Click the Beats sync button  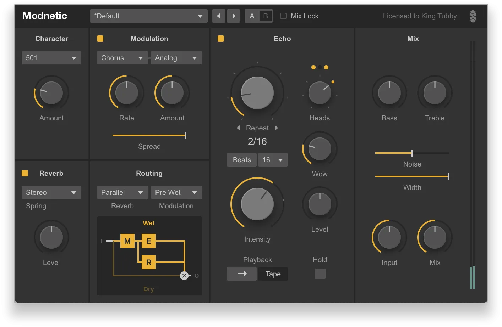click(242, 160)
